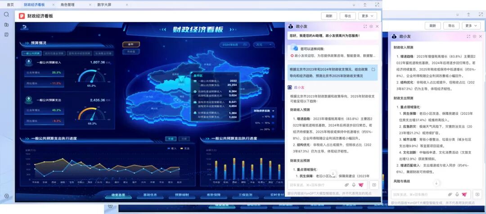Start new conversation icon in front chat
This screenshot has width=486, height=214.
click(374, 185)
